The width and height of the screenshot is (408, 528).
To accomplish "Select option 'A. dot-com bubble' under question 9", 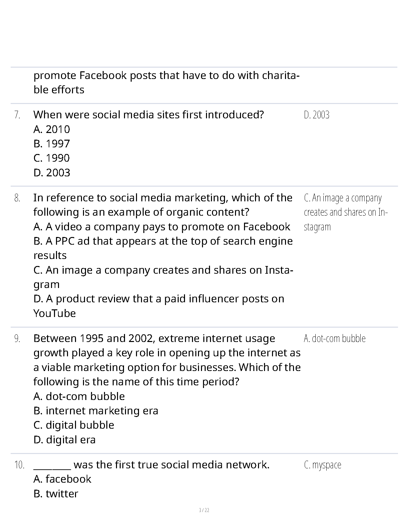I will click(x=79, y=396).
